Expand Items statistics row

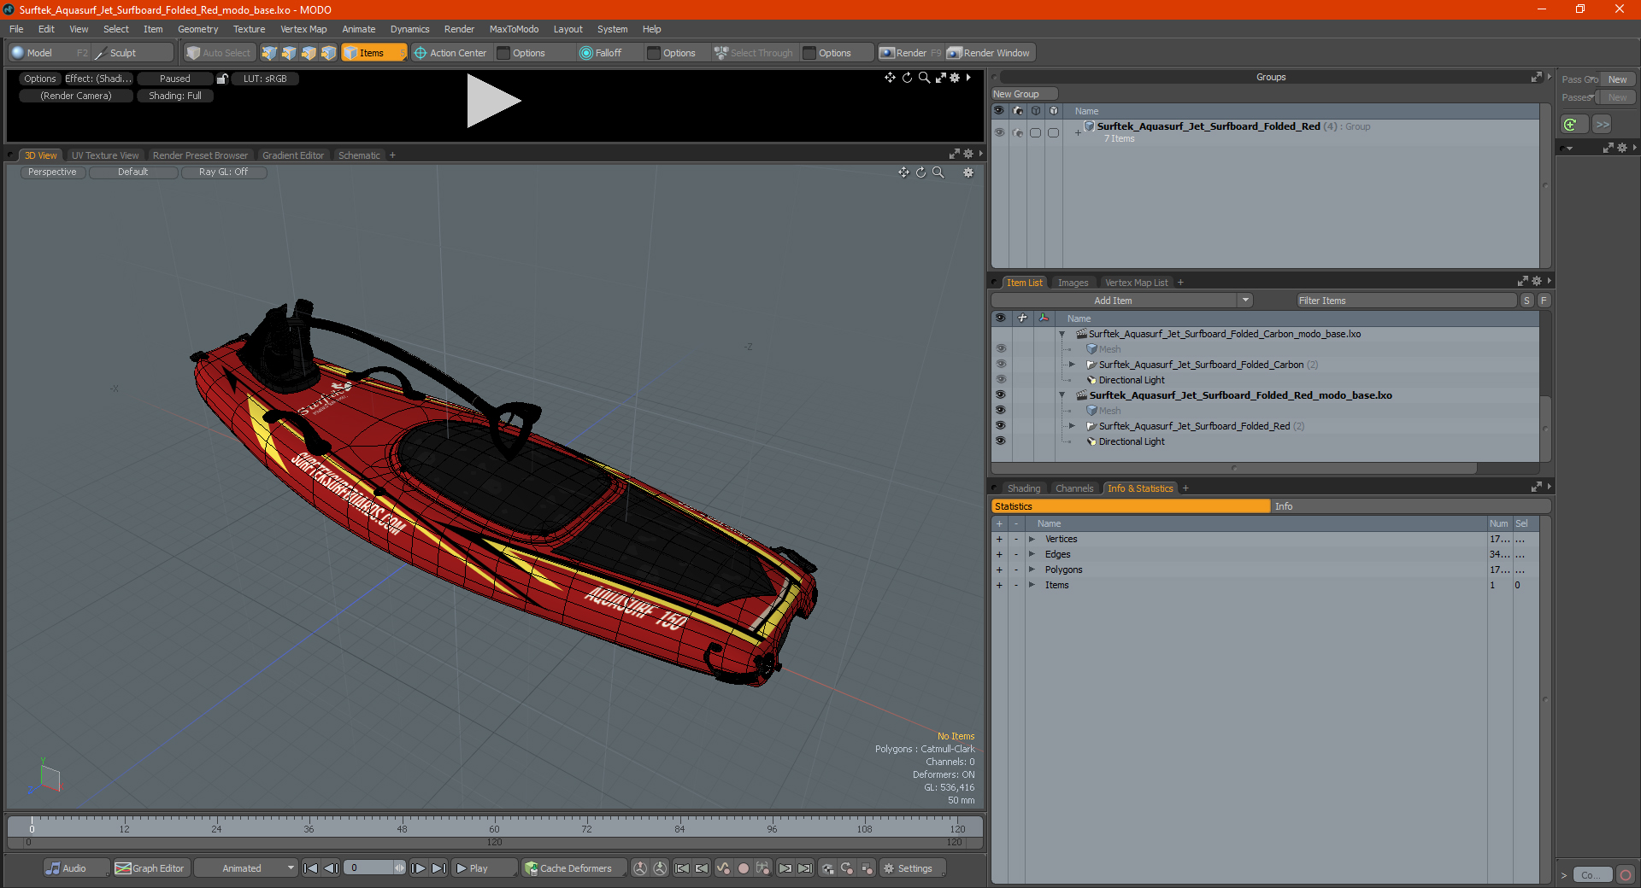[1032, 586]
